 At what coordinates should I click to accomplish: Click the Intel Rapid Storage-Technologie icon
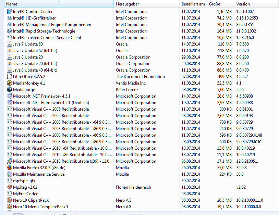click(x=10, y=31)
